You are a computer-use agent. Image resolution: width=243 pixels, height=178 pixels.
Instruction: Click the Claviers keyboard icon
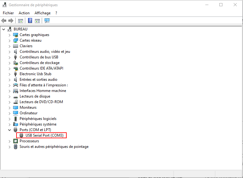coord(16,46)
